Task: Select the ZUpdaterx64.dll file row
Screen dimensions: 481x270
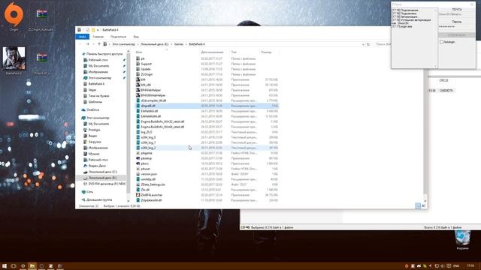Action: (207, 200)
